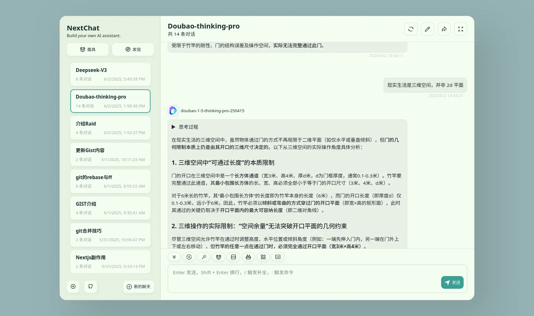Click the refresh title icon in the header

(x=411, y=29)
